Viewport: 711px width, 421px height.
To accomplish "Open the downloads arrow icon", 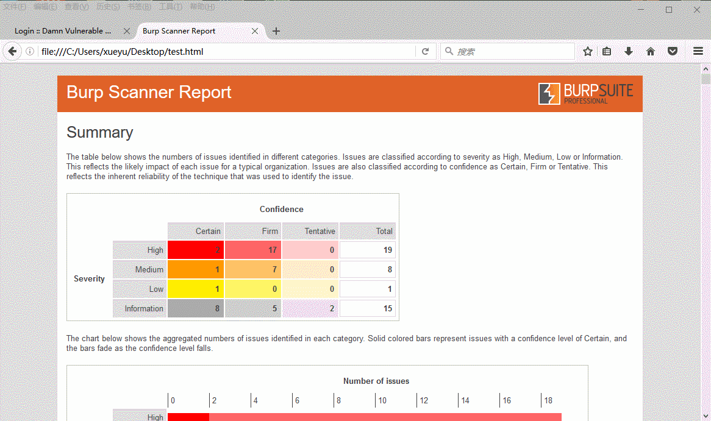I will [629, 51].
